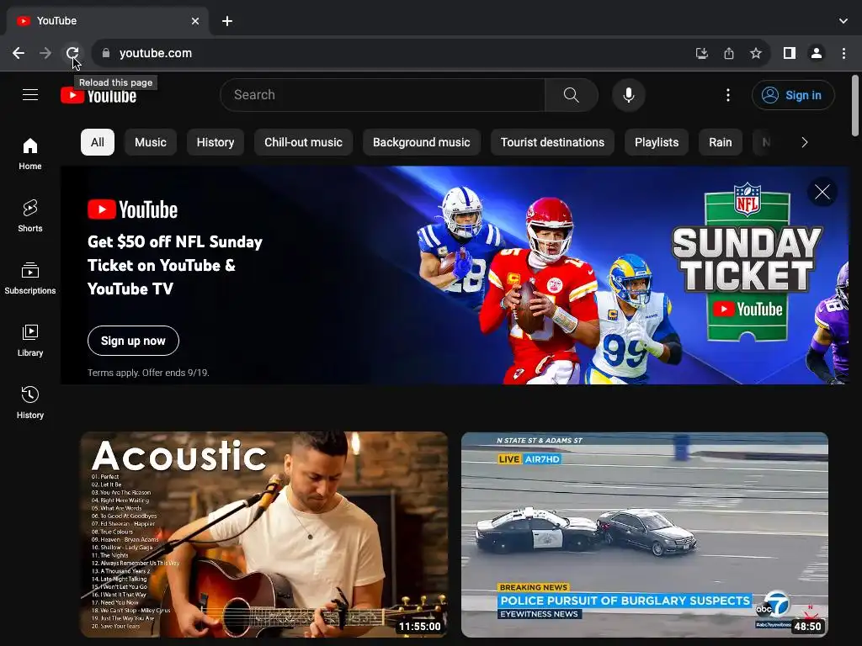
Task: Open Chrome's three-dot menu
Action: coord(843,53)
